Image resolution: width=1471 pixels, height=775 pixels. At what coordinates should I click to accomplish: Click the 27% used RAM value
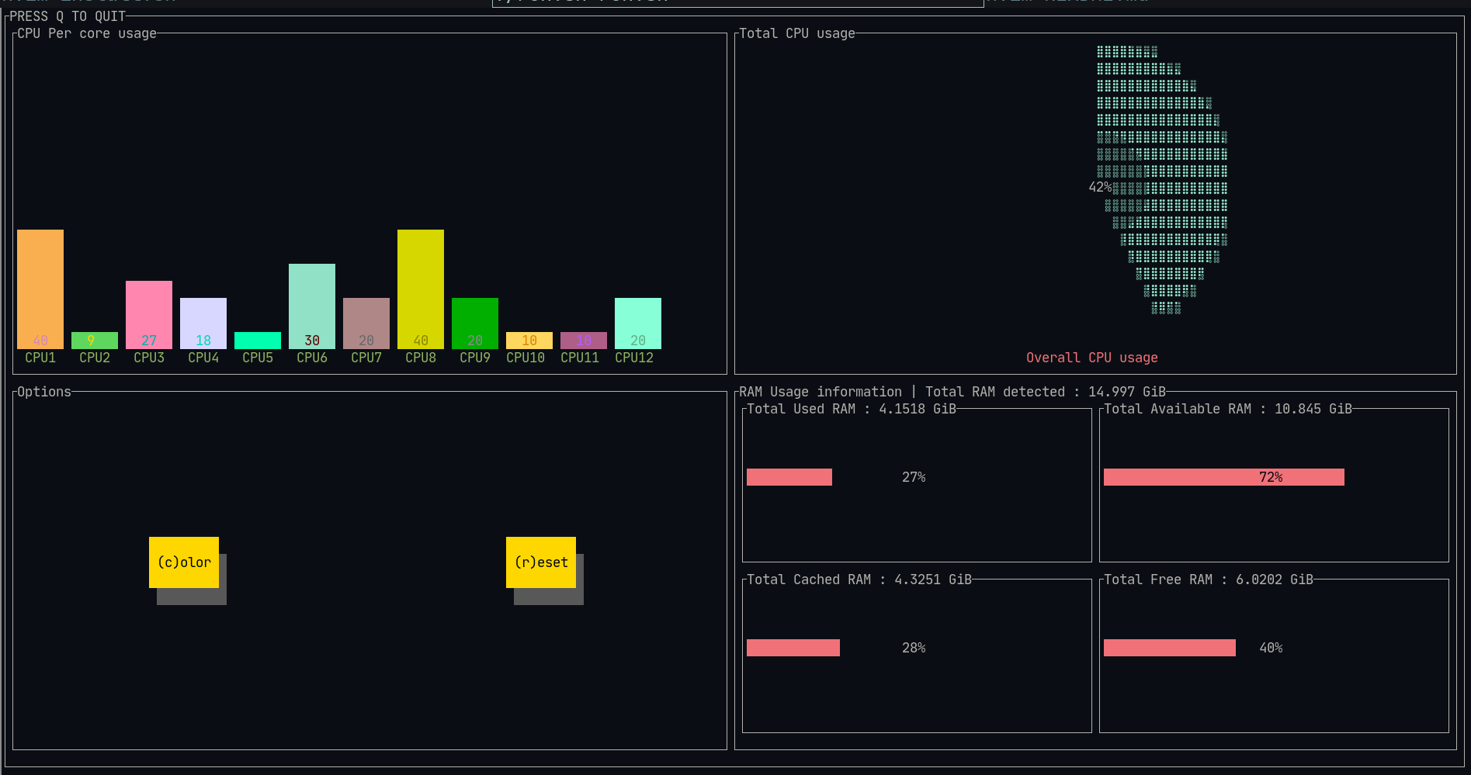pos(914,477)
